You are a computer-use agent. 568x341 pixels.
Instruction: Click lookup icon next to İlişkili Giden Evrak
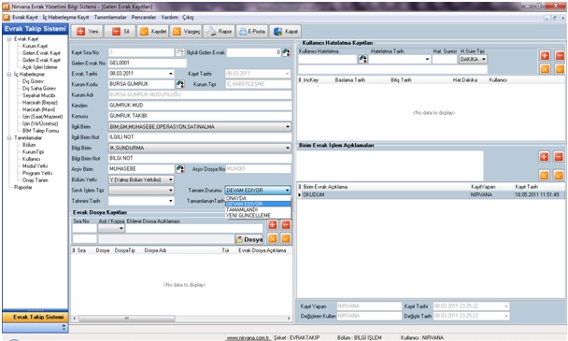point(286,52)
